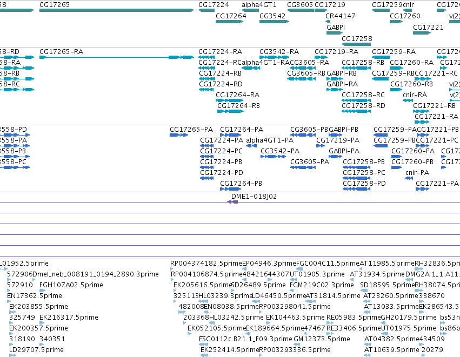Select the CG17258-RB transcript label
The height and width of the screenshot is (358, 460).
click(x=363, y=63)
